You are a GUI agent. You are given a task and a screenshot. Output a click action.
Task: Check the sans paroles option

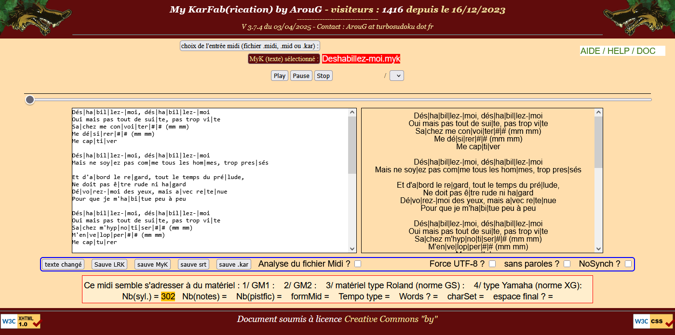567,264
